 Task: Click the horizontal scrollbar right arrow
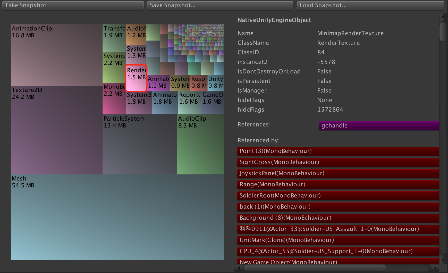point(435,268)
